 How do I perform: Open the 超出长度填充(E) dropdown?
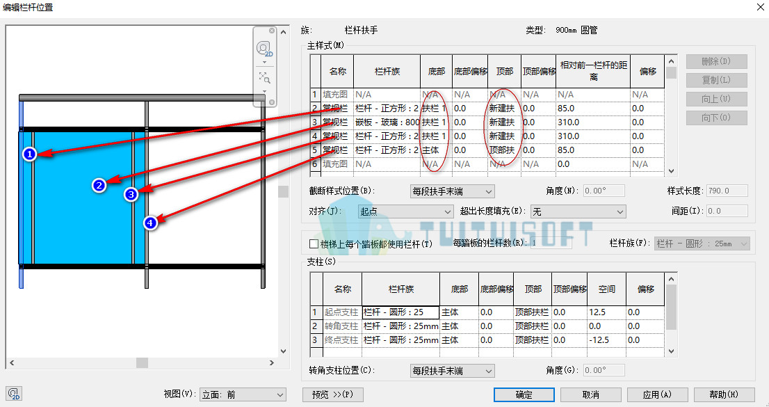[578, 212]
